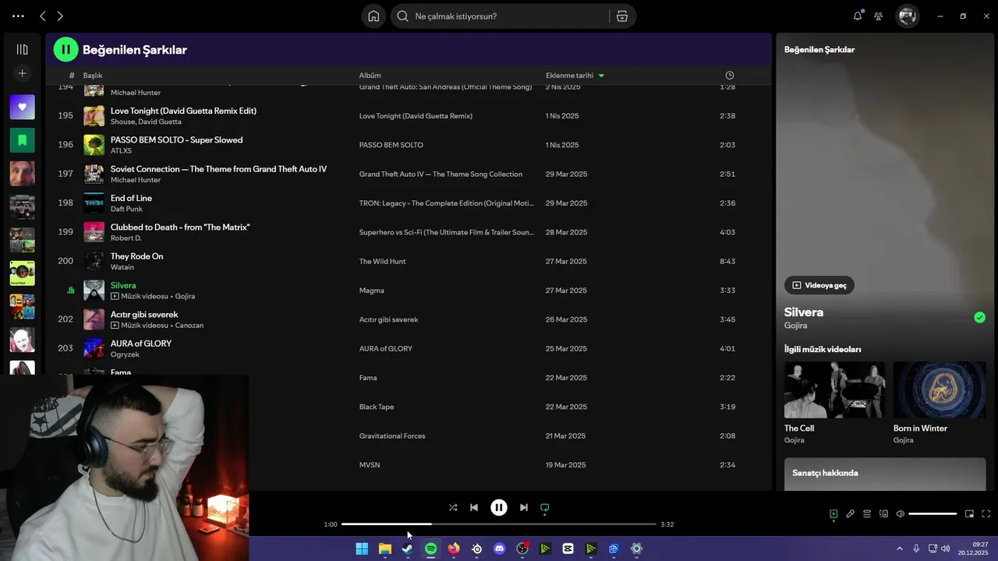Open the Black Tape album link
The width and height of the screenshot is (998, 561).
tap(377, 407)
